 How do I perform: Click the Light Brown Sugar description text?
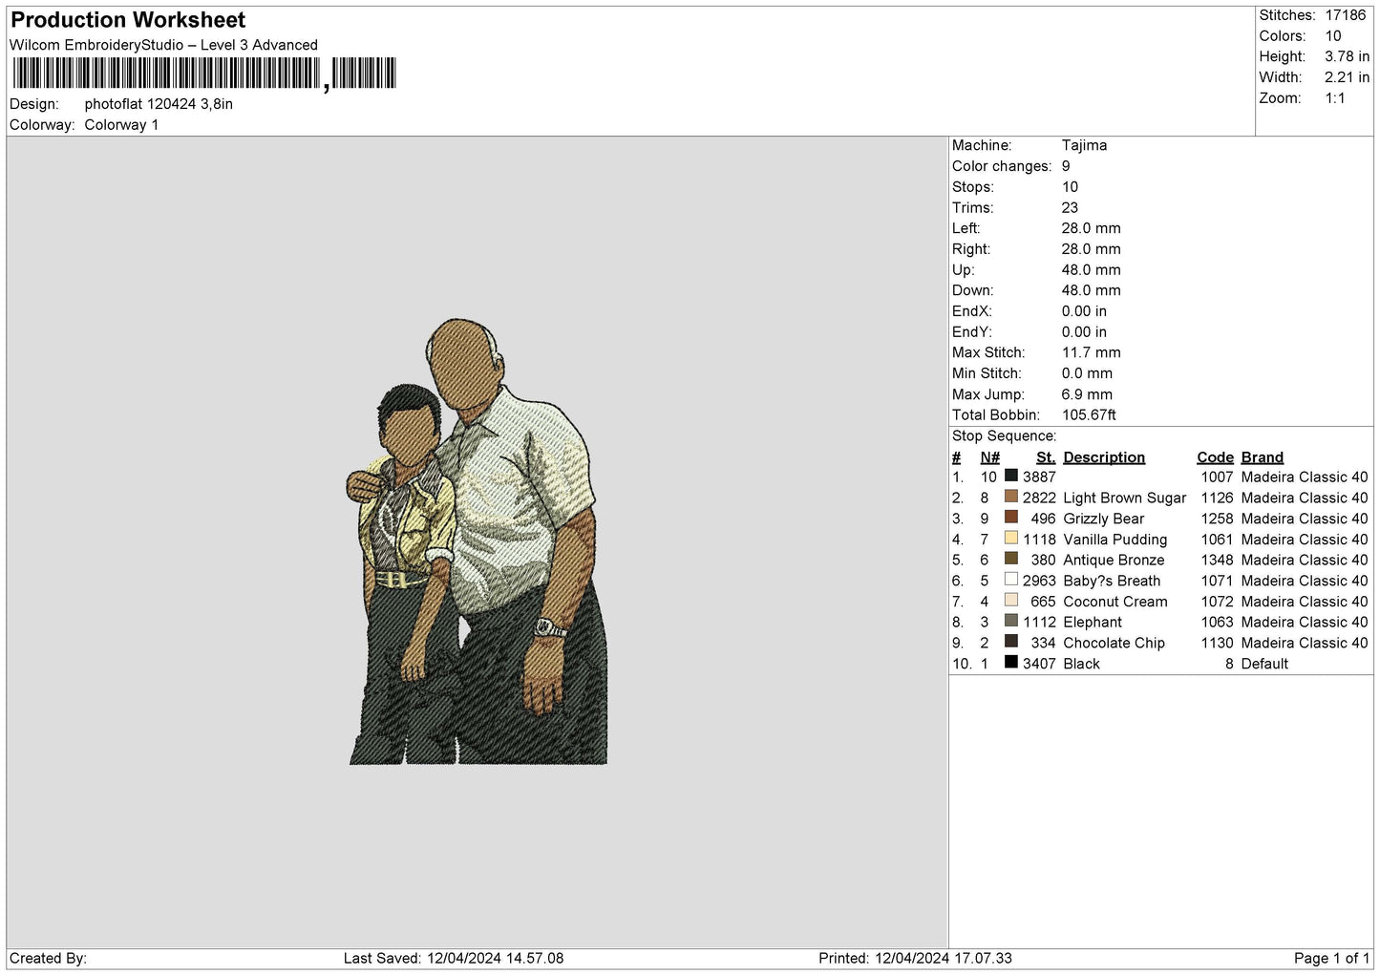(1124, 498)
